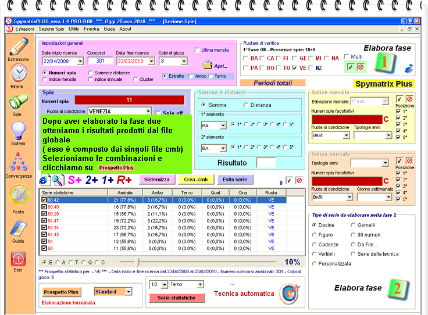Open the Ritardi clock icon
This screenshot has height=315, width=428.
(x=19, y=73)
